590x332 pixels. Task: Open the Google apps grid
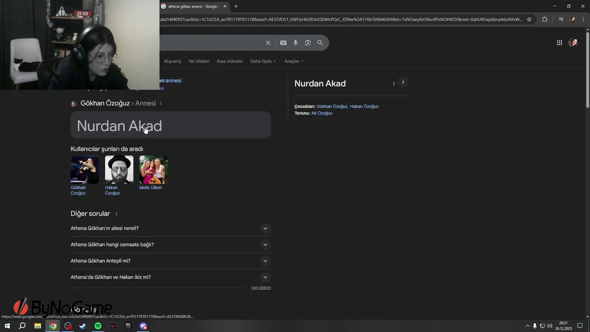pyautogui.click(x=559, y=42)
